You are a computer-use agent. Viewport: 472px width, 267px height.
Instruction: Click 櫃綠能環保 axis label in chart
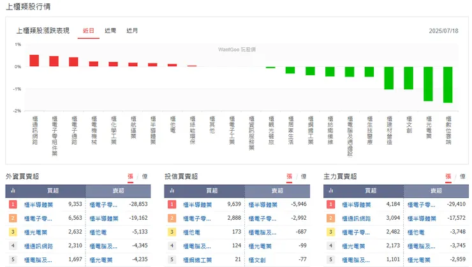click(x=193, y=130)
